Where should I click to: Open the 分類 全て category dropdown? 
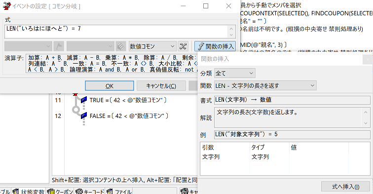tap(235, 73)
